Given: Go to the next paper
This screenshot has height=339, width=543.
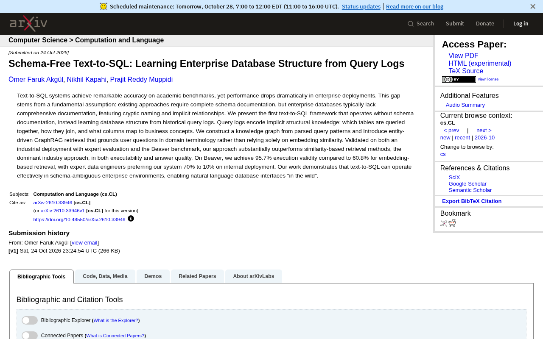Looking at the screenshot, I should 484,131.
